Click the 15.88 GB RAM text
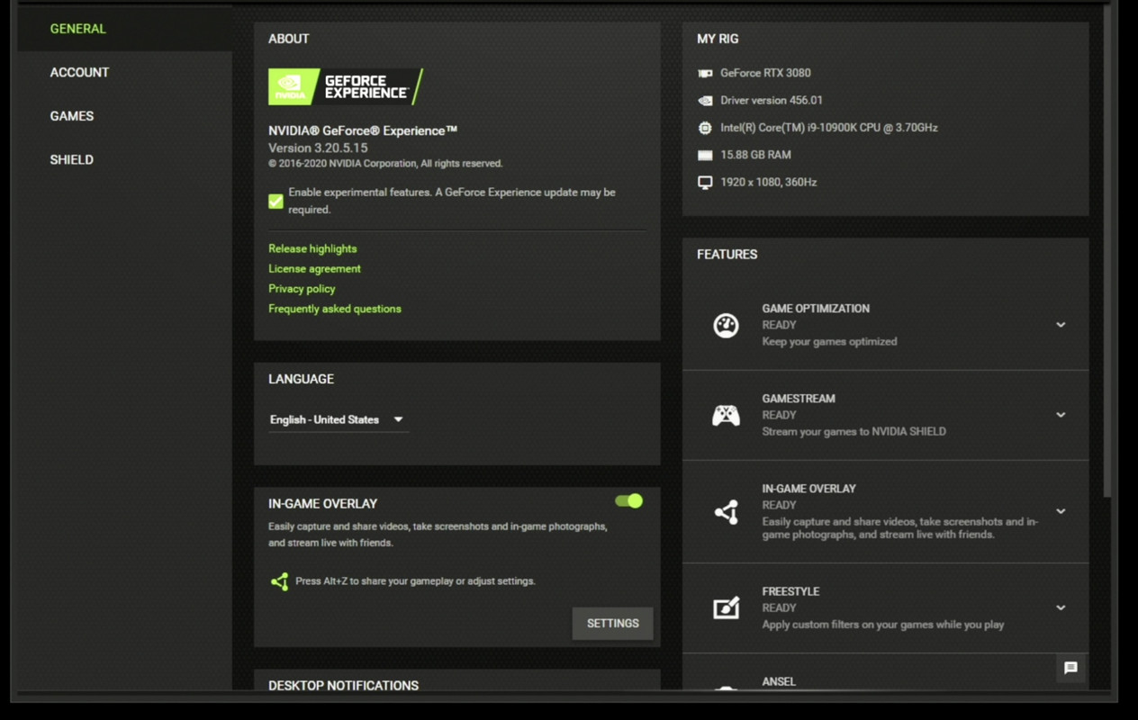Image resolution: width=1138 pixels, height=720 pixels. 755,155
